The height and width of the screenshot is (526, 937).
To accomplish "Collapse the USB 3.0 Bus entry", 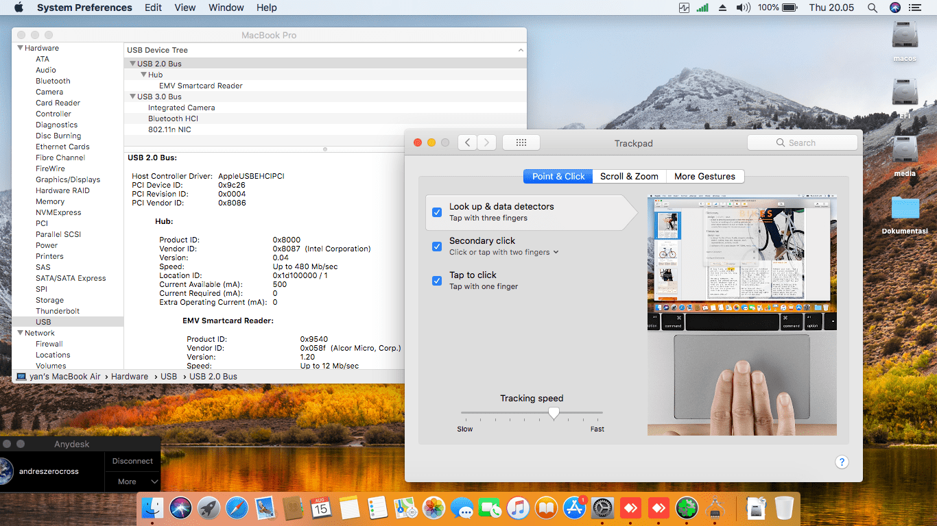I will coord(132,97).
